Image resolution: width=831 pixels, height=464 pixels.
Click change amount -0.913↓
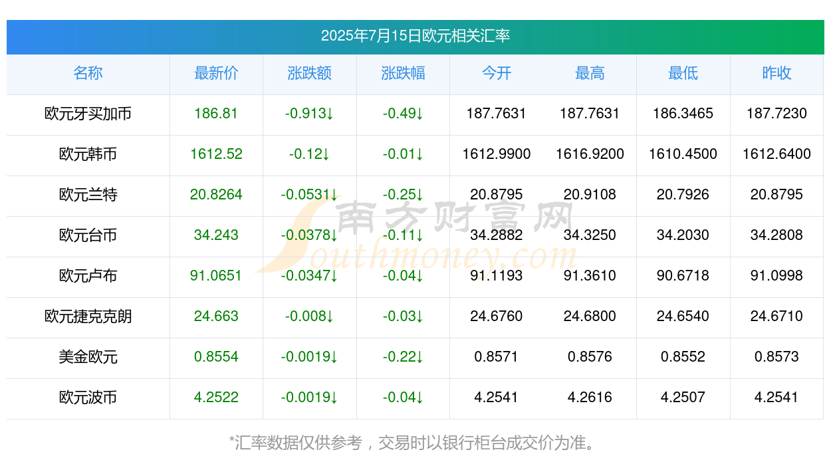click(x=310, y=114)
